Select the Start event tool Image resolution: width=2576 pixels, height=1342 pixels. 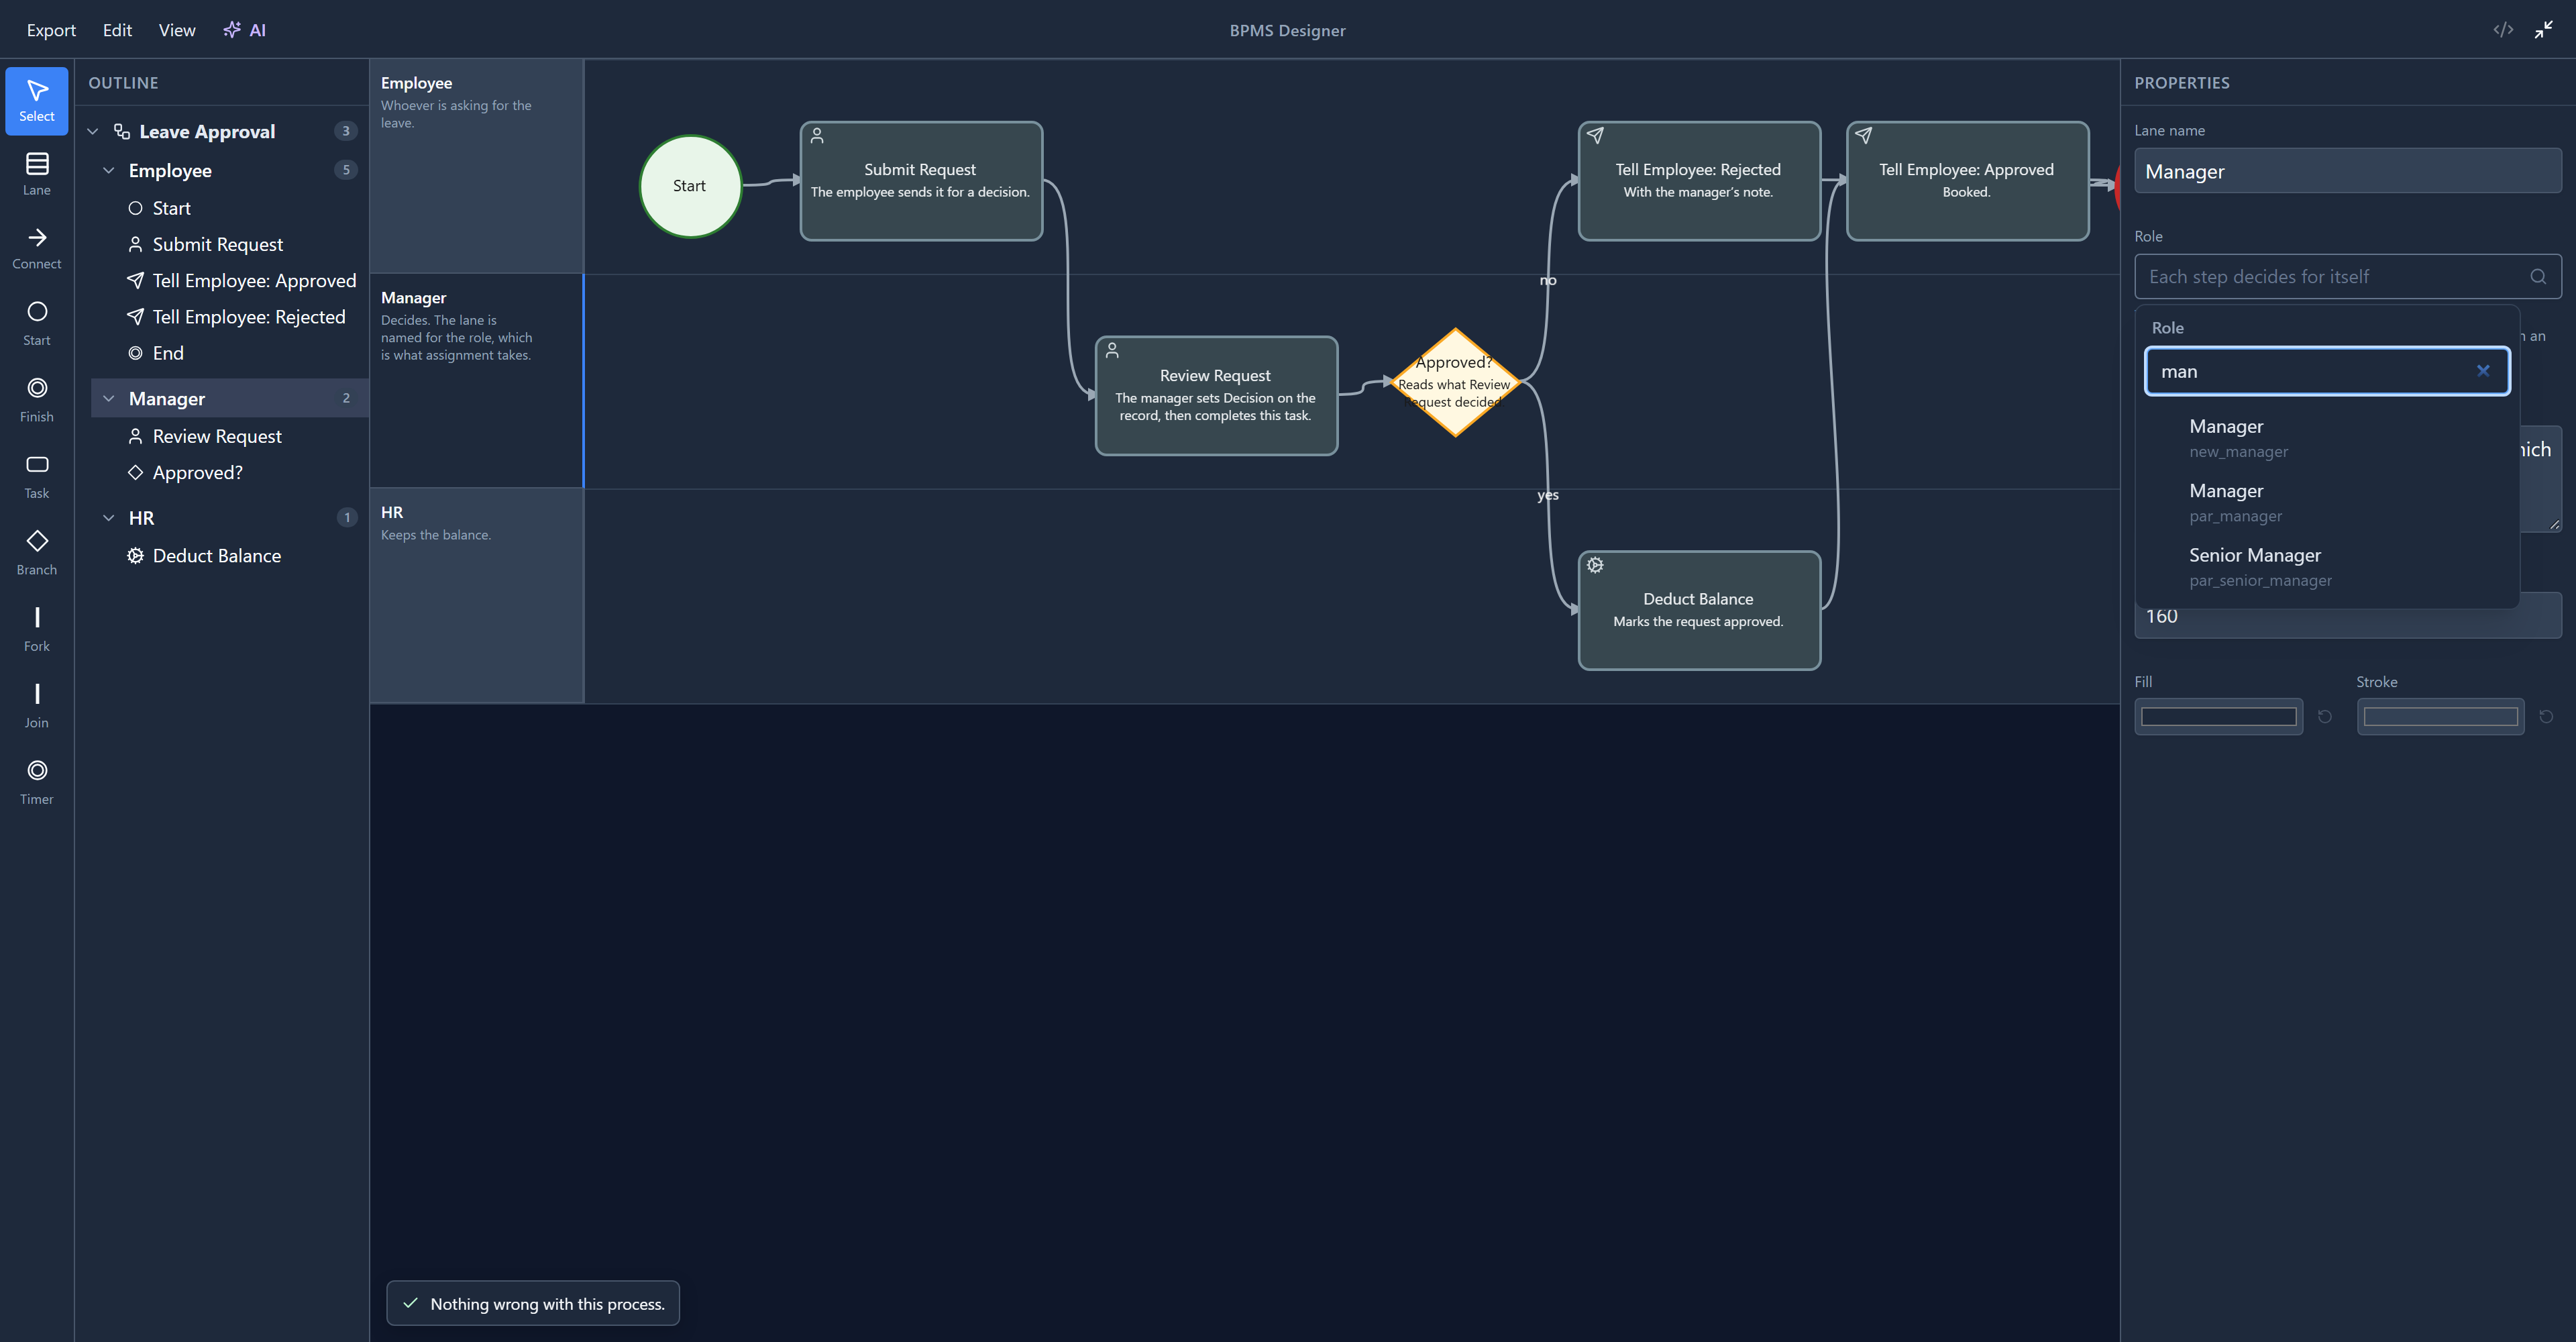37,324
